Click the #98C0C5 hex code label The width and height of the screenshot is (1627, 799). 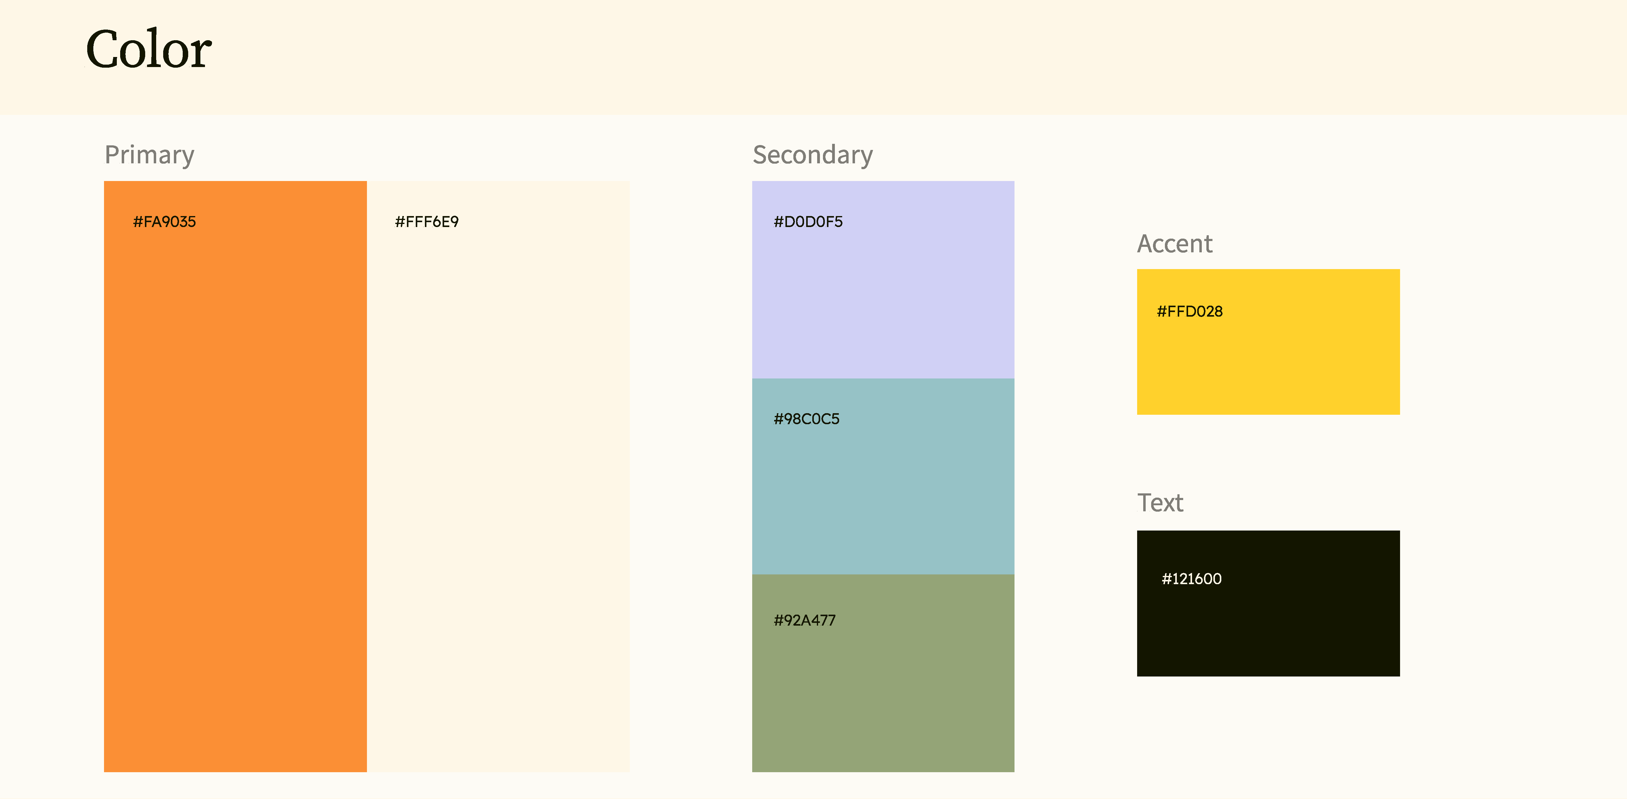coord(806,419)
